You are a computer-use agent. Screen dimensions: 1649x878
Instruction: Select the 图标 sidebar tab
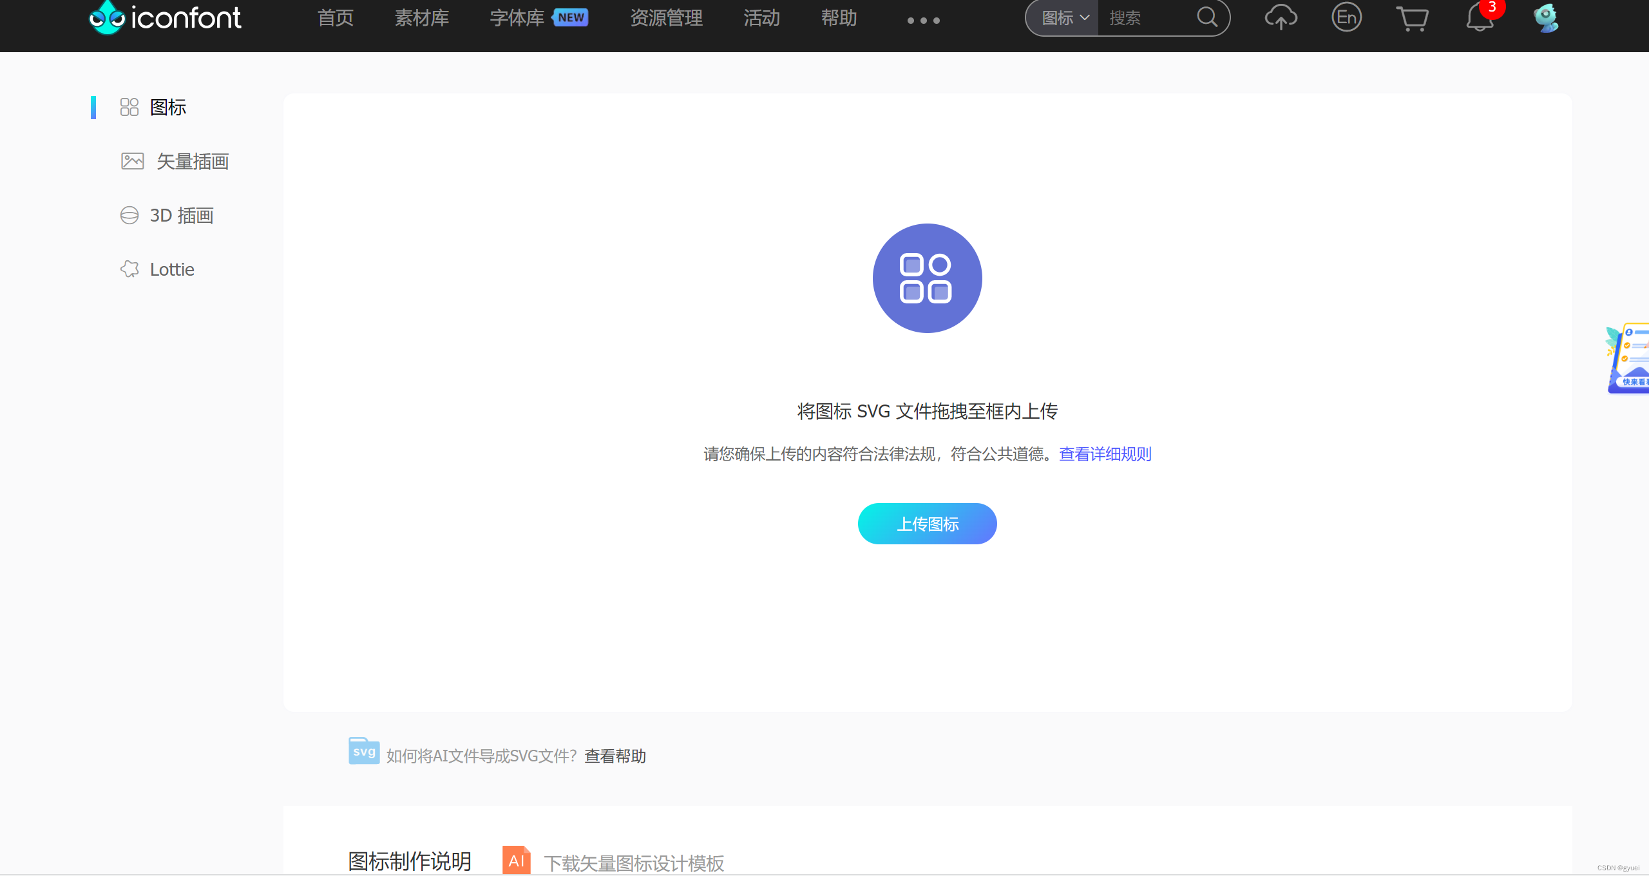(167, 108)
